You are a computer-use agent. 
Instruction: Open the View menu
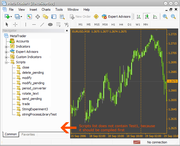click(22, 10)
